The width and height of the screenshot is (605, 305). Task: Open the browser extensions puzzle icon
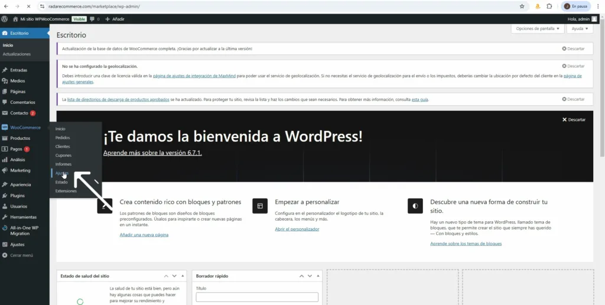(549, 6)
